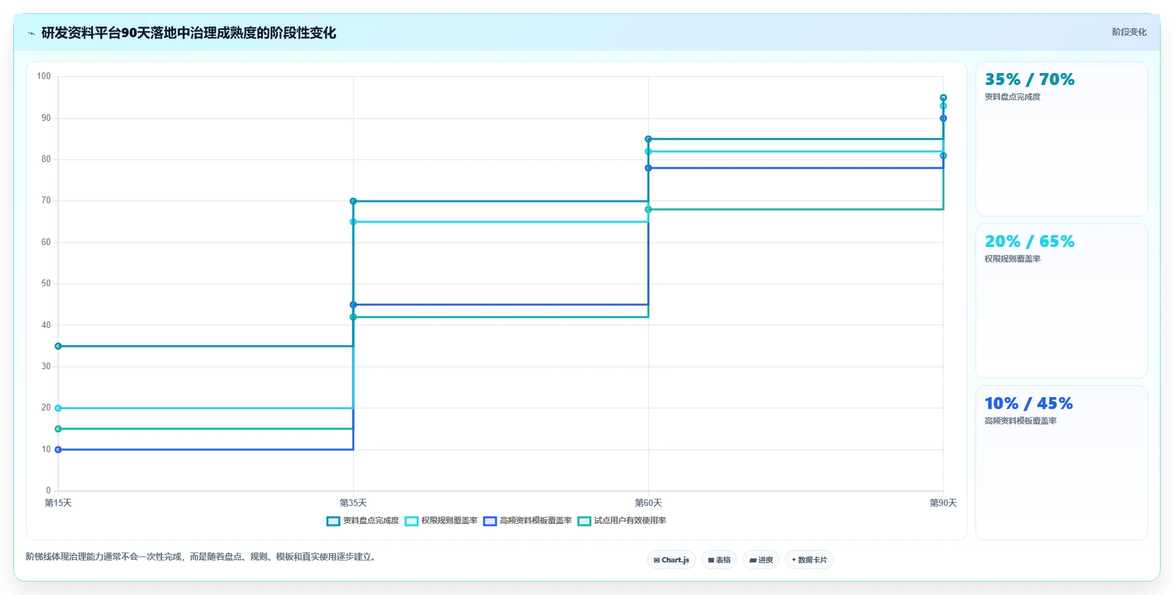This screenshot has height=595, width=1174.
Task: Open the 10% / 45% 高频资料模板覆盖率 card
Action: (x=1061, y=463)
